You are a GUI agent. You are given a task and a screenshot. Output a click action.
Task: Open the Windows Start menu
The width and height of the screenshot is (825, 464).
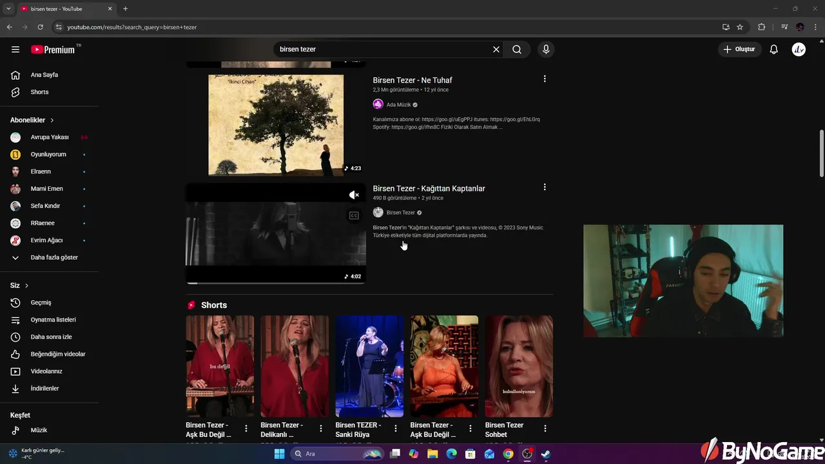pos(279,454)
